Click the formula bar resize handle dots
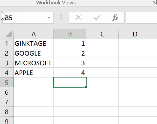157x124 pixels. [61, 18]
